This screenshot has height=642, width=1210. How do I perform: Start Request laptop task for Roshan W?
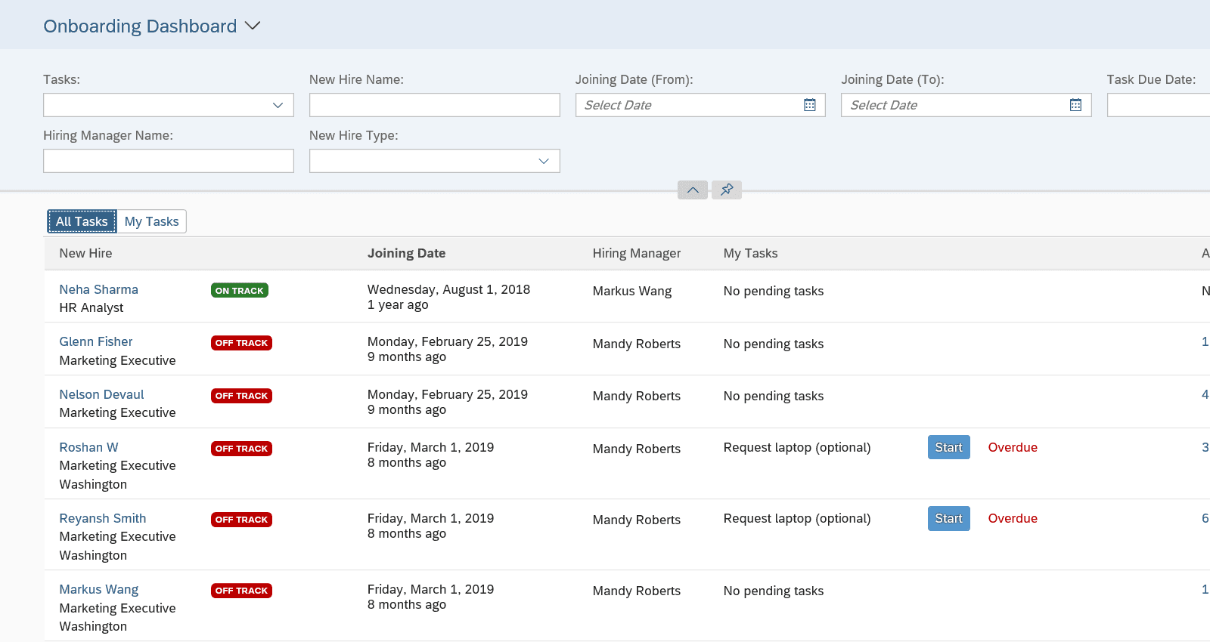(x=949, y=447)
